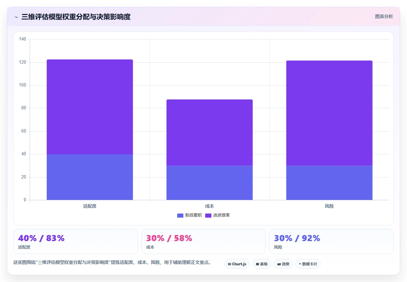
Task: Select the 表格 tag
Action: point(262,264)
